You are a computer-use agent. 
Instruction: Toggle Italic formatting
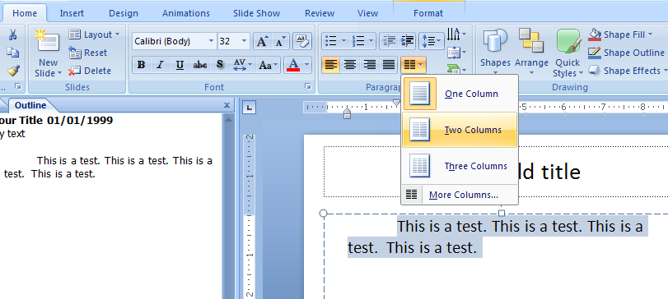160,65
